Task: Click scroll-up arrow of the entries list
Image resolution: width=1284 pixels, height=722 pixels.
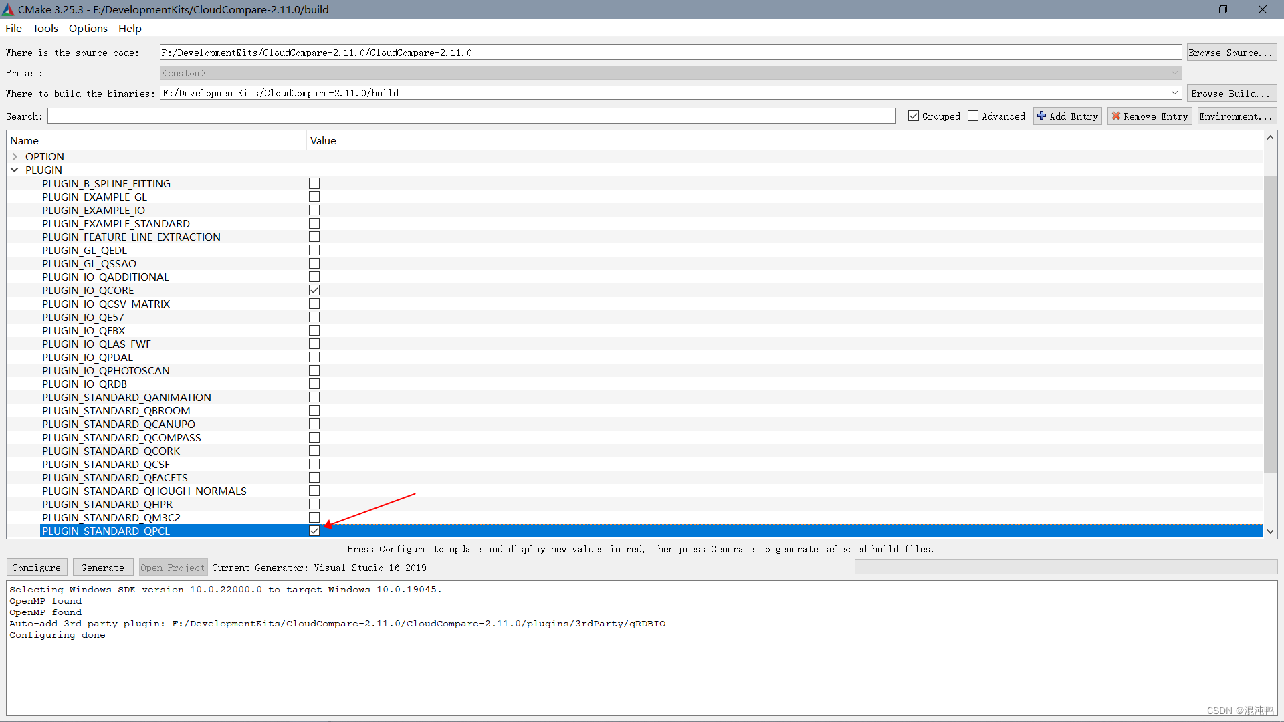Action: pos(1269,138)
